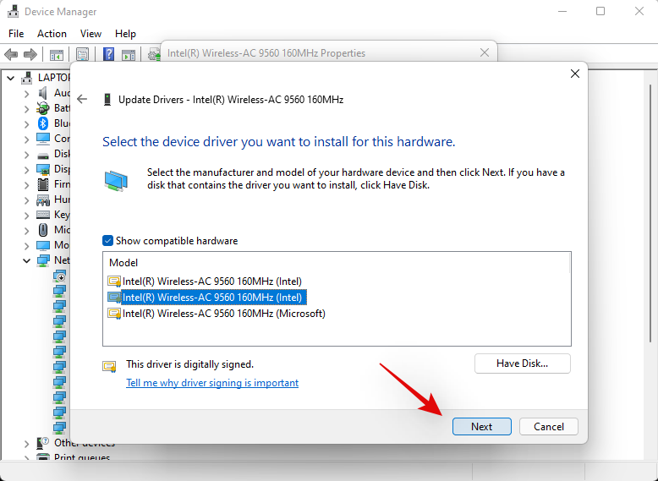The height and width of the screenshot is (481, 658).
Task: Maximize the Device Manager window
Action: (x=600, y=11)
